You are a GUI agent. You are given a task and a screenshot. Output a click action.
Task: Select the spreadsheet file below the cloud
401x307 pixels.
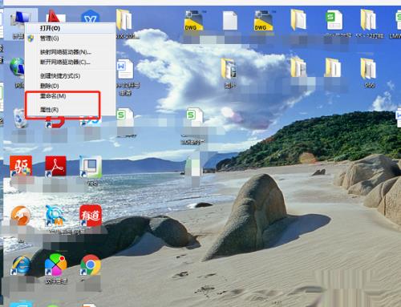pos(195,117)
